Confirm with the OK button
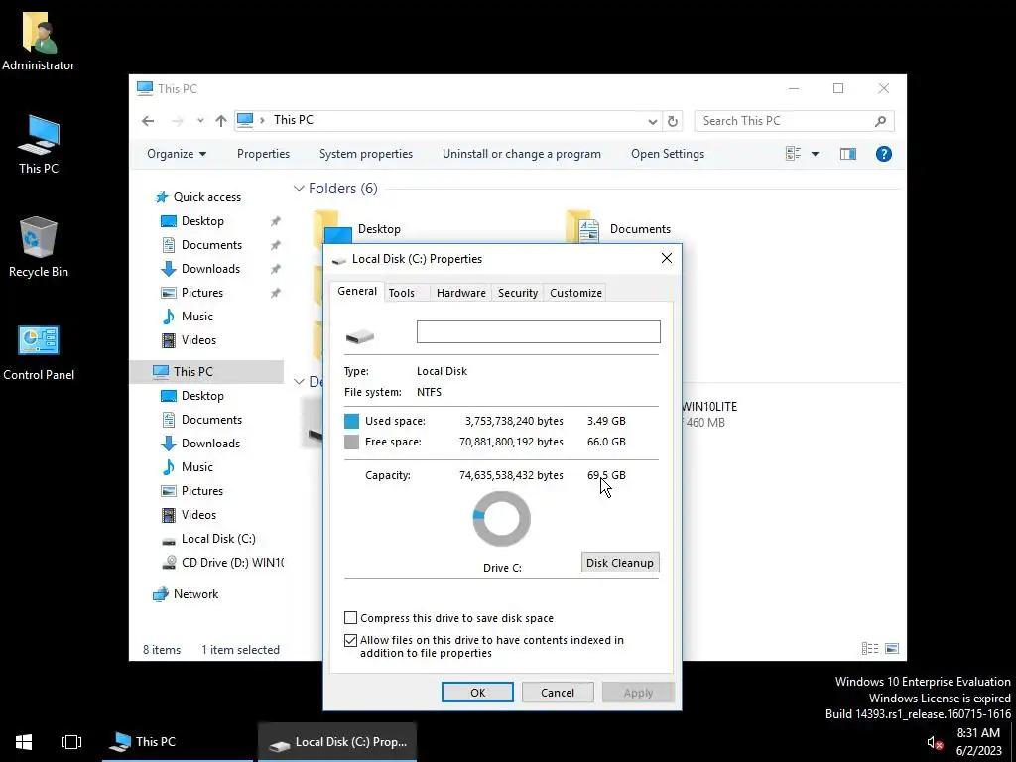 [x=477, y=692]
